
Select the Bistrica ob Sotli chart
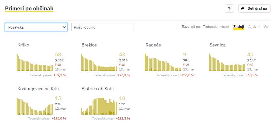pyautogui.click(x=99, y=106)
